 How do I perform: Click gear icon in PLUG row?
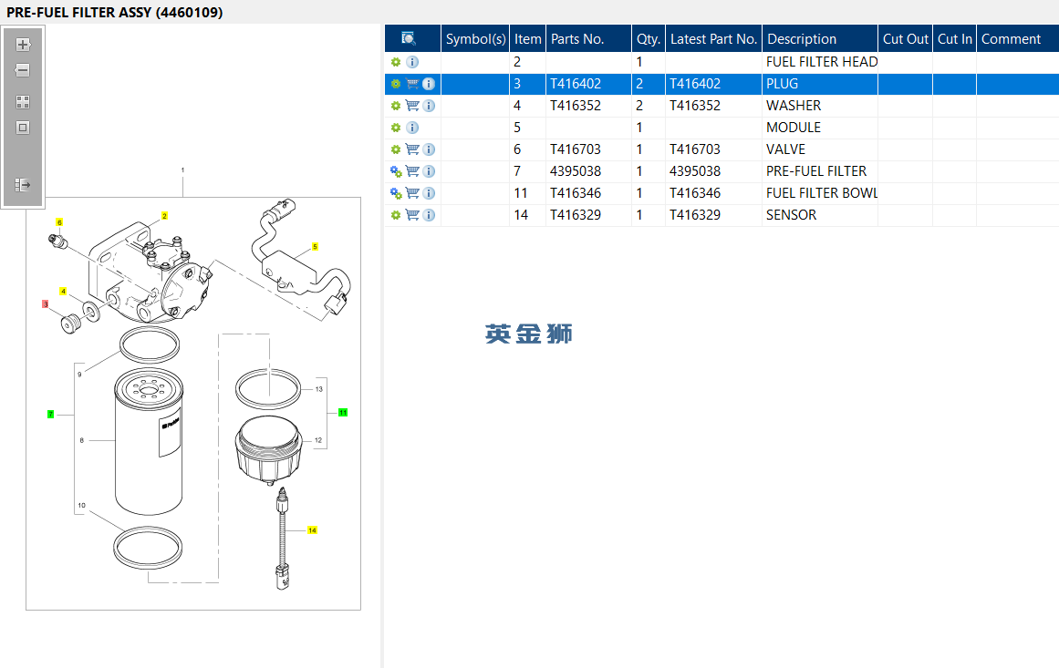coord(396,84)
